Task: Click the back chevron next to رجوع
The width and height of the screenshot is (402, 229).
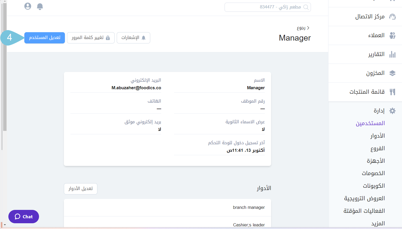Action: coord(308,28)
